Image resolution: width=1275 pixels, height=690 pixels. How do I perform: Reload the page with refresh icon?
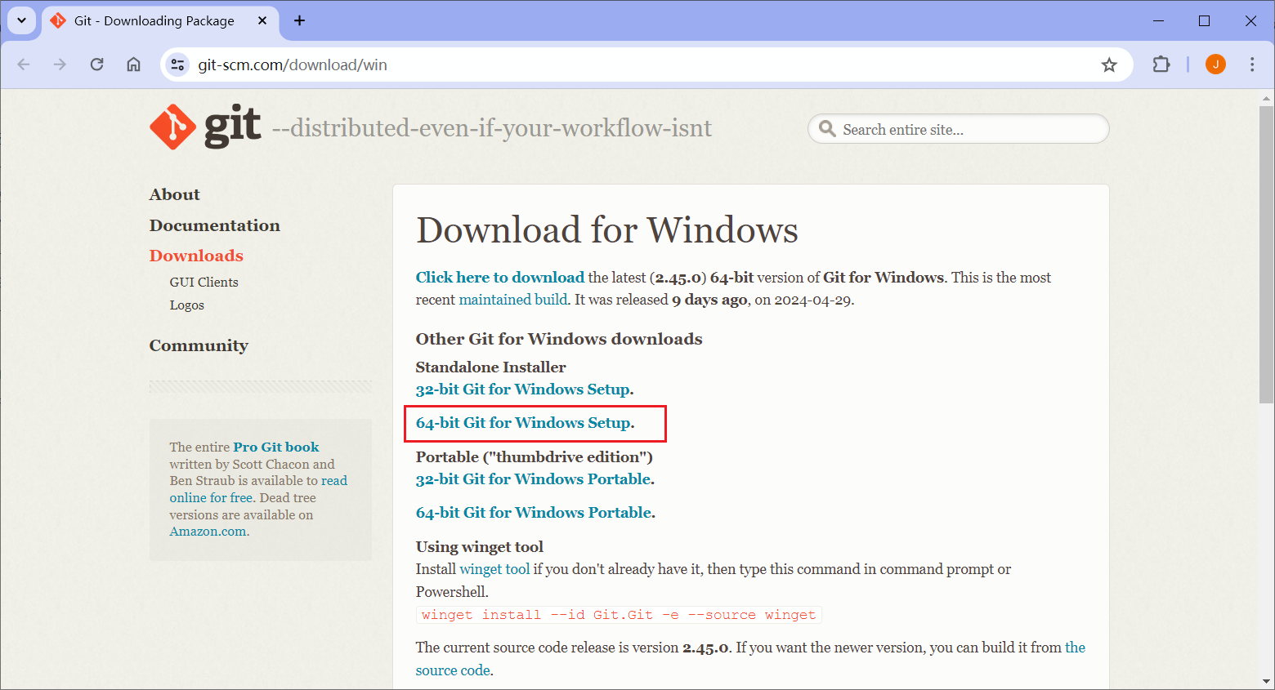(x=96, y=65)
